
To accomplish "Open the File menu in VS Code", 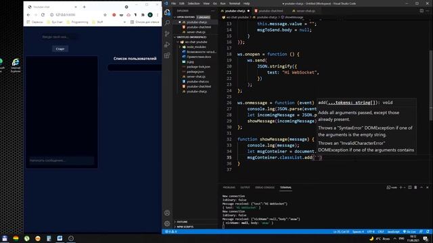I will [173, 3].
